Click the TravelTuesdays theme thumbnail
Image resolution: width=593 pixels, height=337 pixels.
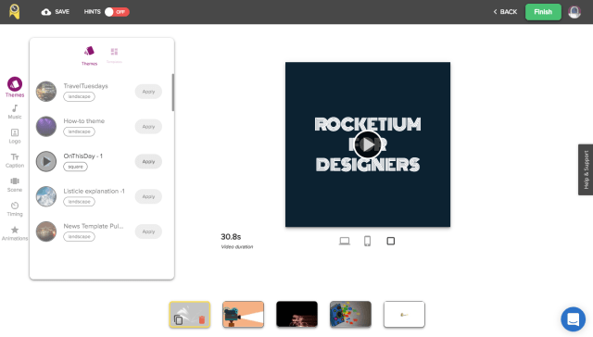[x=46, y=92]
